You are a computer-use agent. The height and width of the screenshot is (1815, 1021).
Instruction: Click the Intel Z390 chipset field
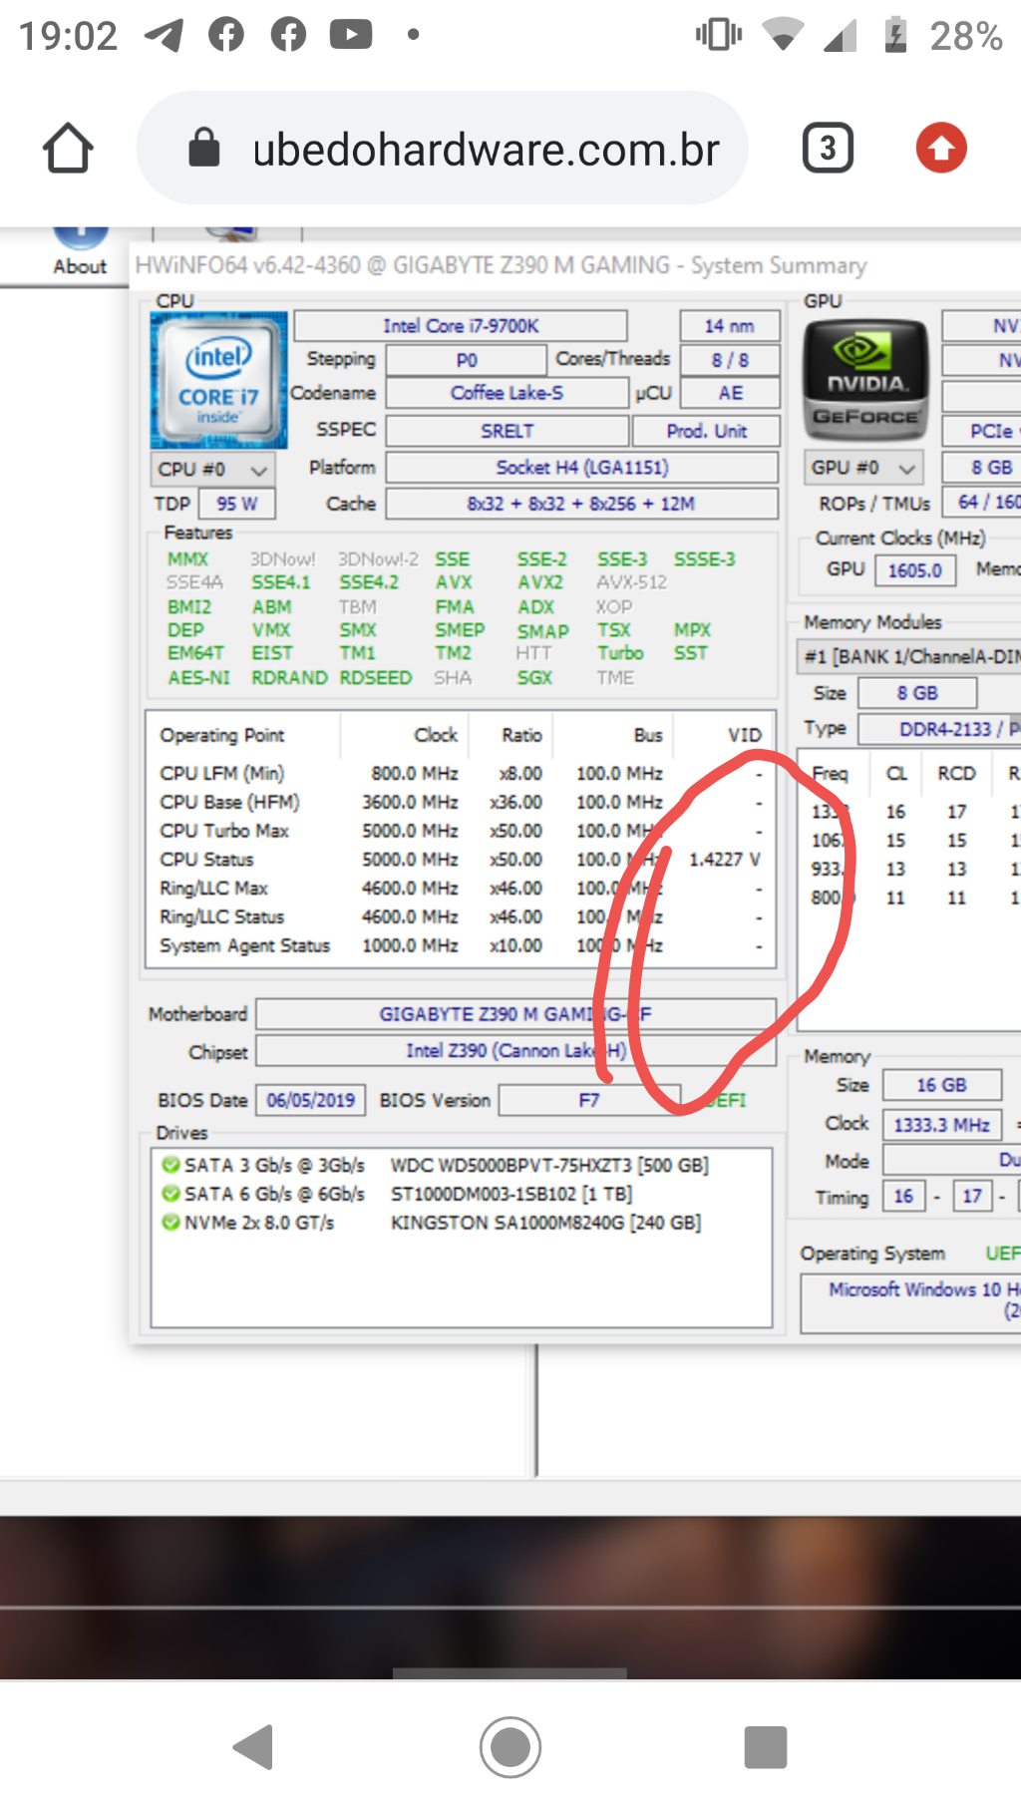(x=515, y=1051)
